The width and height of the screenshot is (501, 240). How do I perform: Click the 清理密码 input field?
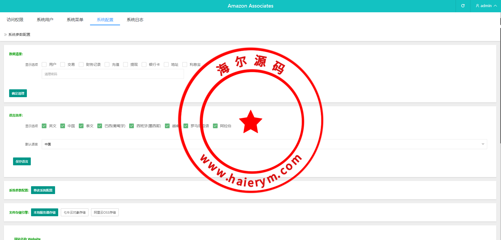click(x=113, y=74)
